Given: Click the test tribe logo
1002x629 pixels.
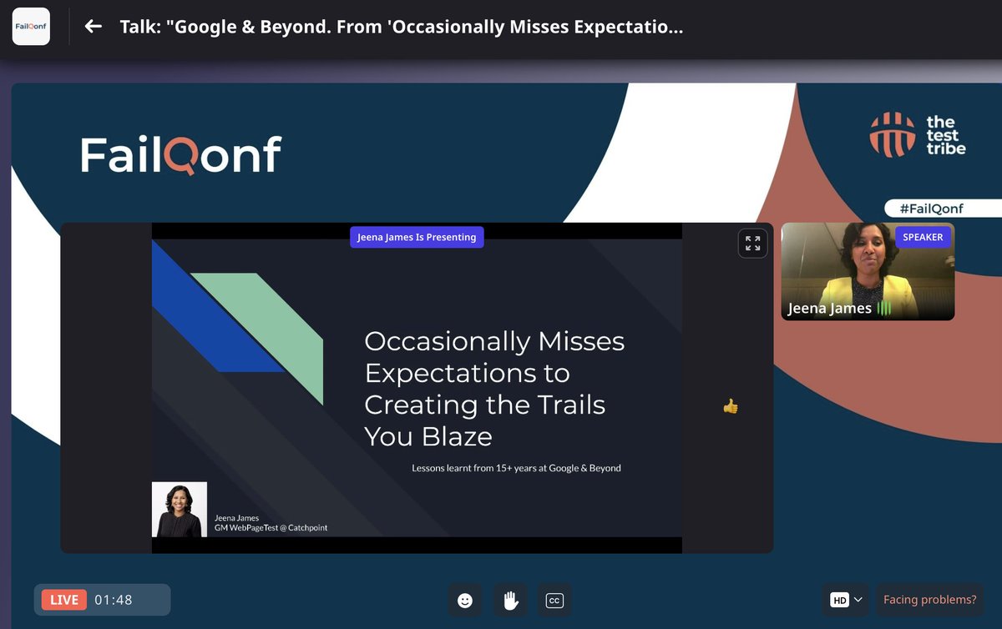Looking at the screenshot, I should pos(918,135).
